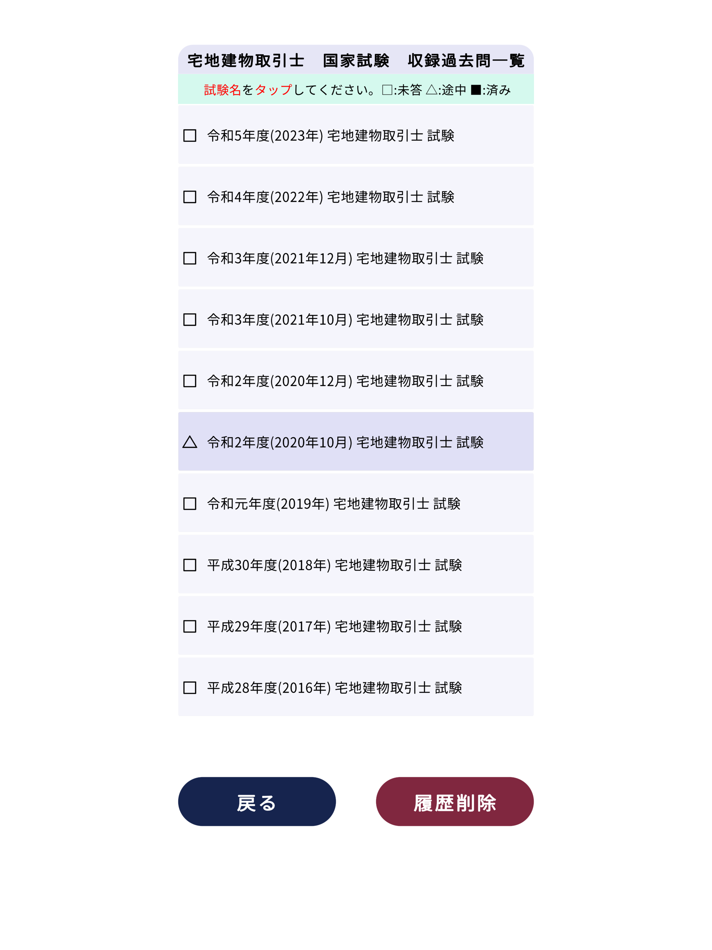Select 令和4年度(2022年) exam entry
Viewport: 712px width, 950px height.
click(x=356, y=196)
